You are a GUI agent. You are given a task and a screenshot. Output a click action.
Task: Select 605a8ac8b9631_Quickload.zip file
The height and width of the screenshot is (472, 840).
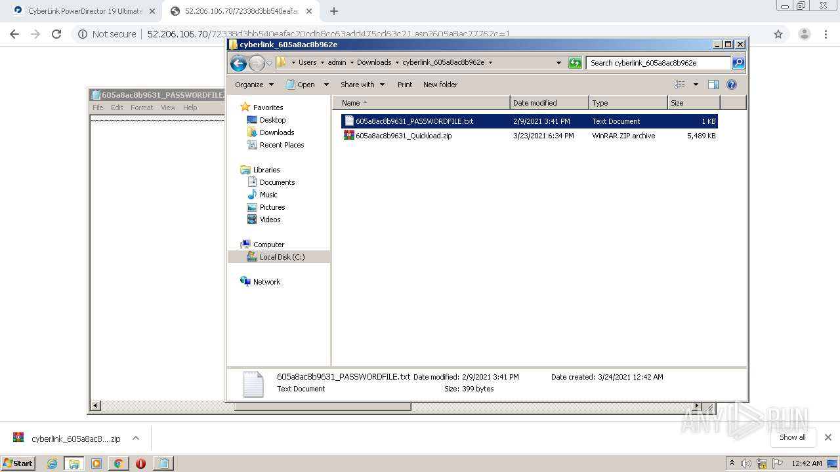click(x=529, y=136)
